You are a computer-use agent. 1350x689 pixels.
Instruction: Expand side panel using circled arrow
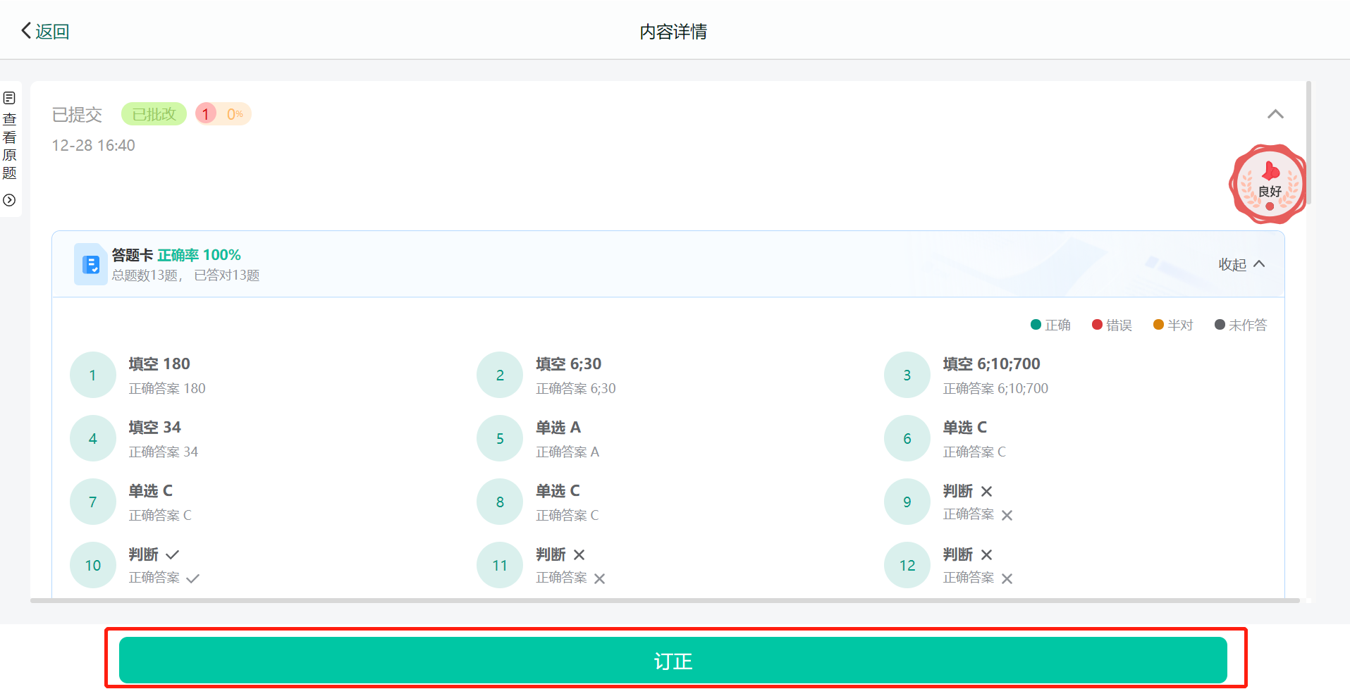10,200
